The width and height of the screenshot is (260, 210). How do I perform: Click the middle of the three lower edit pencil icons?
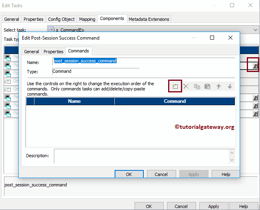click(x=255, y=106)
